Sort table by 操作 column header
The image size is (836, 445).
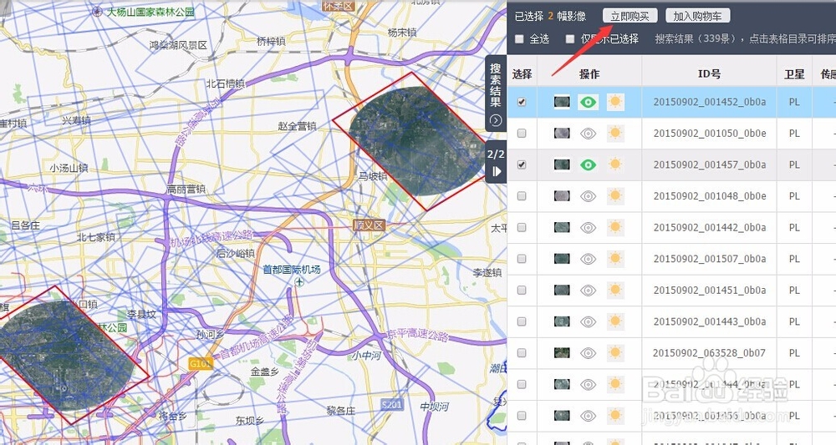pos(589,74)
